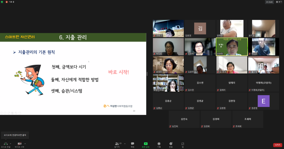284x149 pixels.
Task: Select the 조세희 participant tile
Action: point(248,119)
